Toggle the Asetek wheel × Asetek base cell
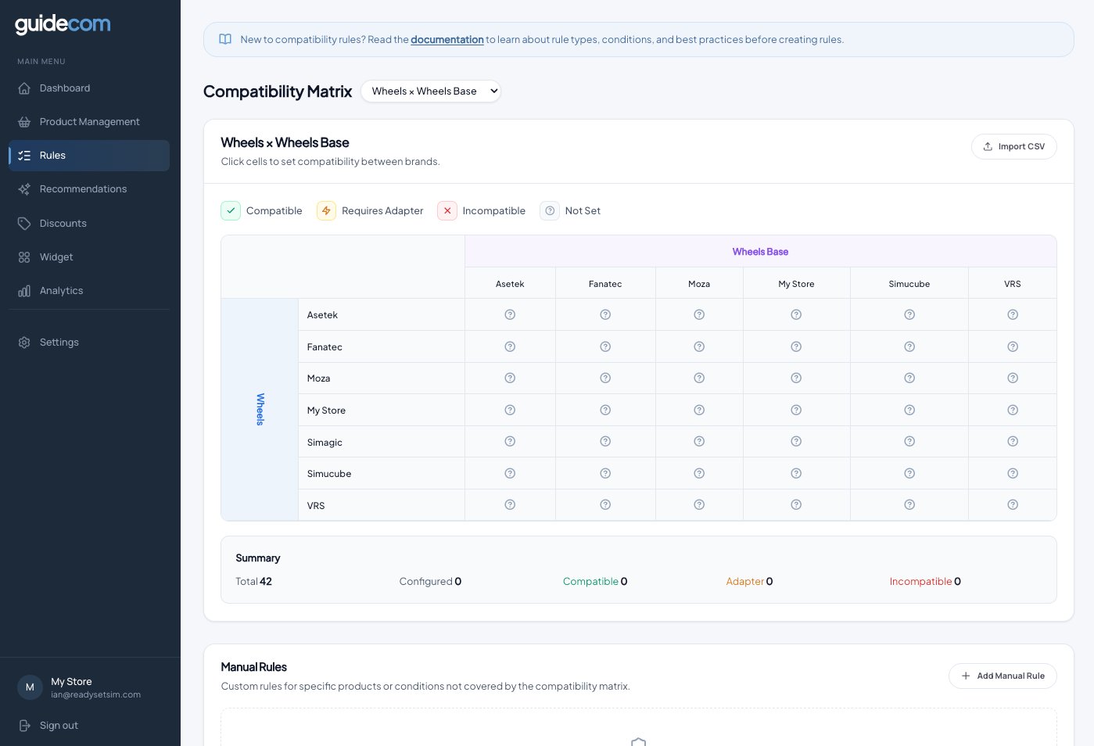Screen dimensions: 1094x746 [510, 314]
